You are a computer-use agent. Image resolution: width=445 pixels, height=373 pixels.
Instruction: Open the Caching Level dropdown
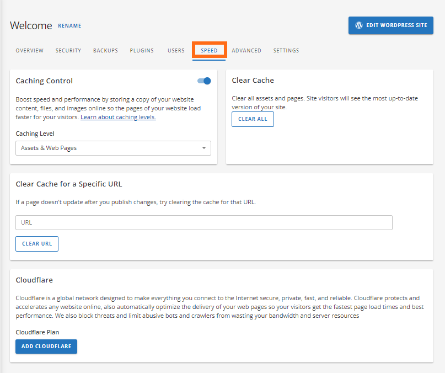[112, 148]
